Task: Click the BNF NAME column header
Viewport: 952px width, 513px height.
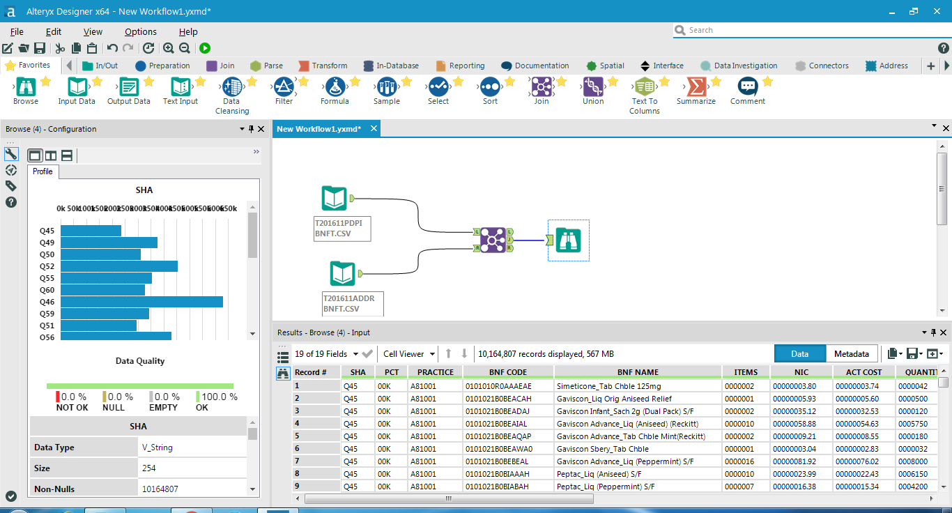Action: pyautogui.click(x=637, y=372)
